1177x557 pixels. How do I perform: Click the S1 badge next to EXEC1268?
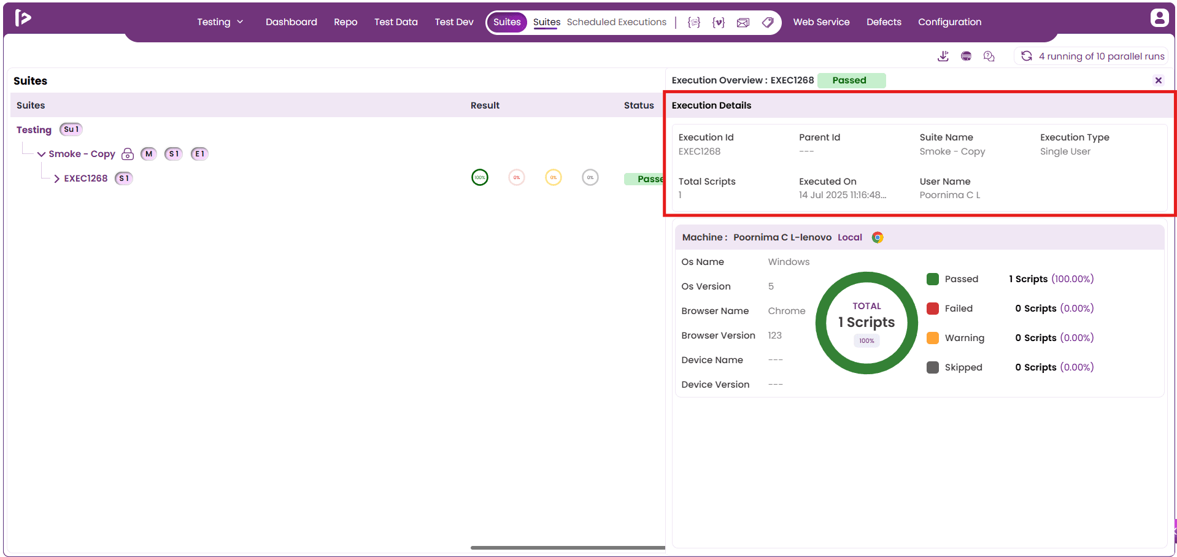[x=124, y=179]
